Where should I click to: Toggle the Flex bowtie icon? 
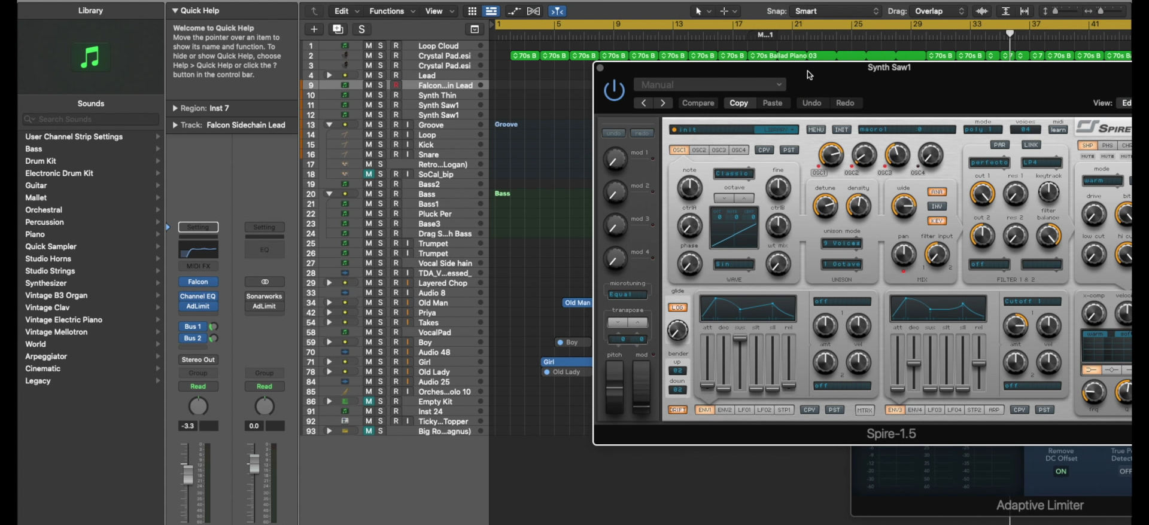tap(533, 11)
